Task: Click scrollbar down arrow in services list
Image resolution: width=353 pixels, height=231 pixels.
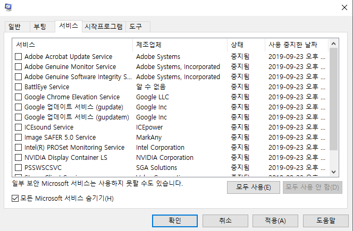Action: point(334,172)
